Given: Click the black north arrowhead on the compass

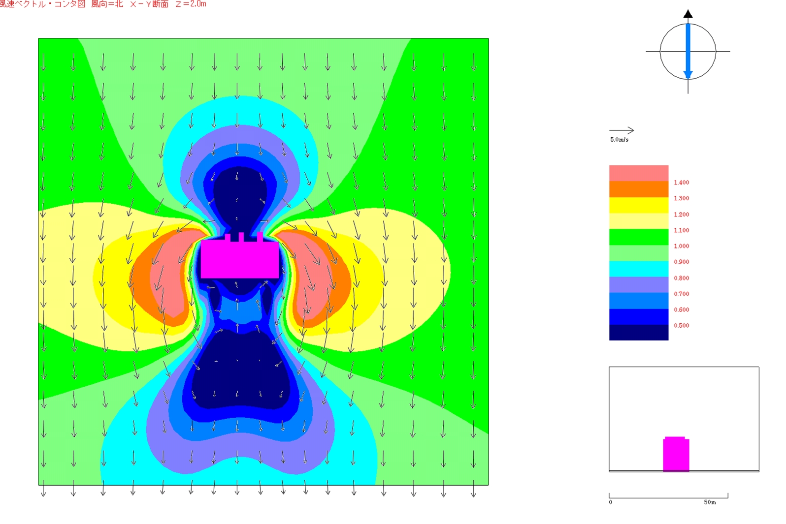Looking at the screenshot, I should pyautogui.click(x=688, y=14).
